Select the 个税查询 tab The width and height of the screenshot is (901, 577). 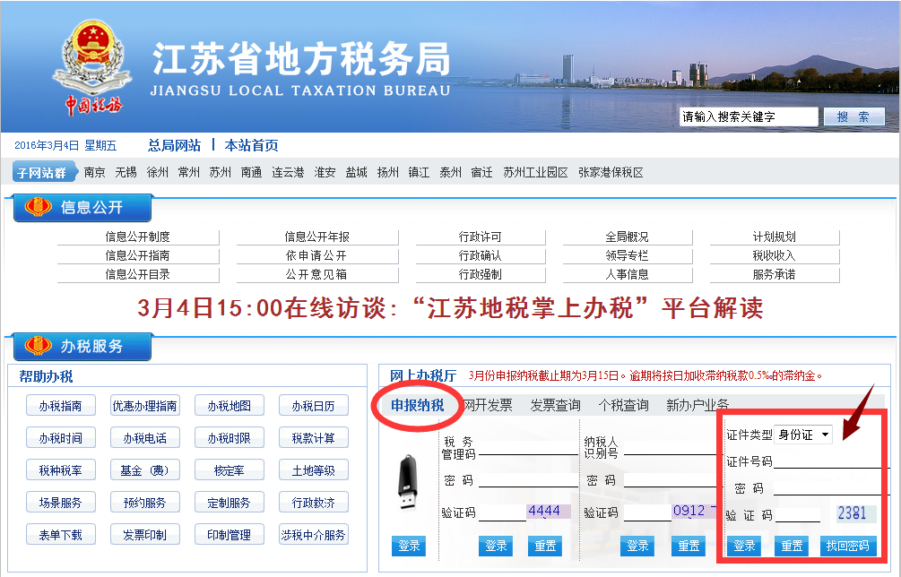623,405
